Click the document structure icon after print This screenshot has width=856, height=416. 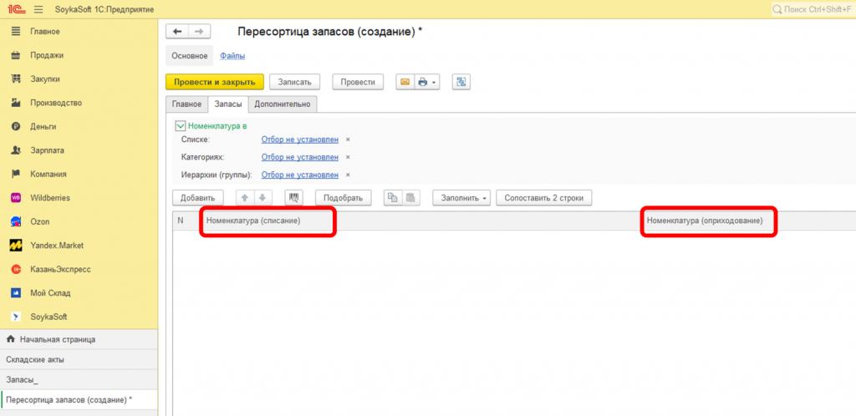pyautogui.click(x=461, y=82)
